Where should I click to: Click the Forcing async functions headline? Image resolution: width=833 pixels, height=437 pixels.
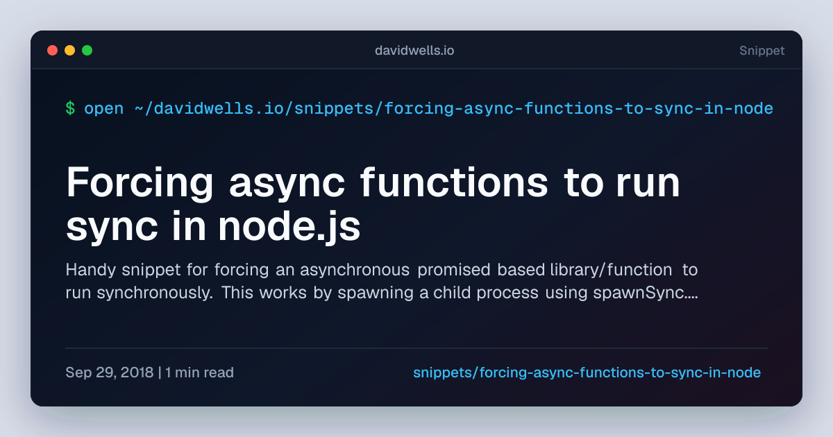[373, 205]
